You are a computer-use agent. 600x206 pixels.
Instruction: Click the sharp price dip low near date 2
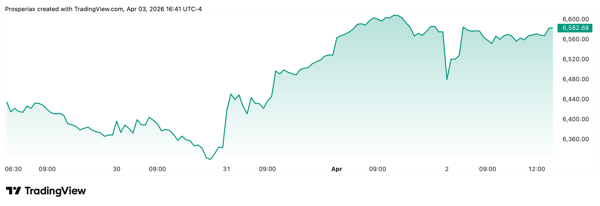[447, 80]
